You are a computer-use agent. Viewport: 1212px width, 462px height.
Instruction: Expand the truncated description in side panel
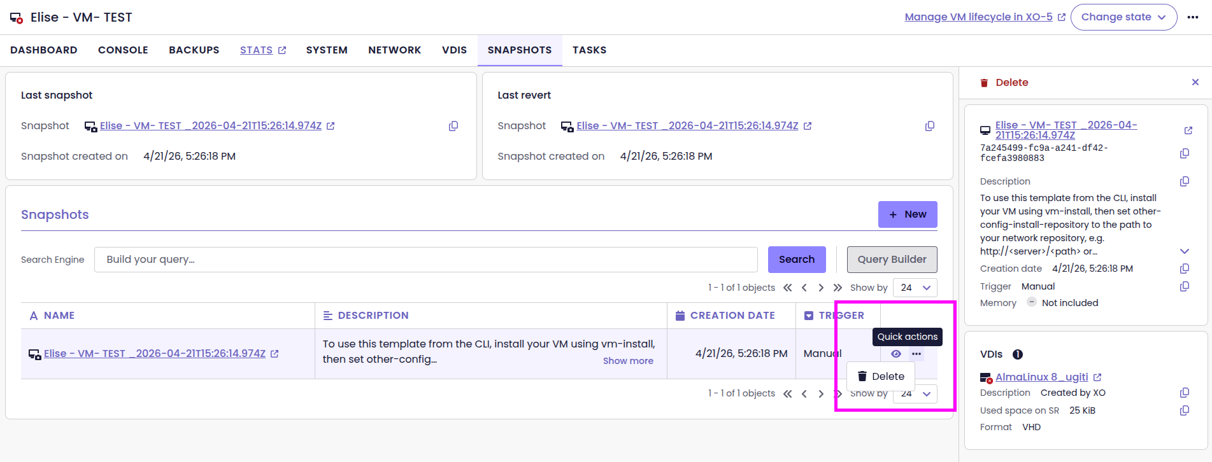[x=1184, y=251]
